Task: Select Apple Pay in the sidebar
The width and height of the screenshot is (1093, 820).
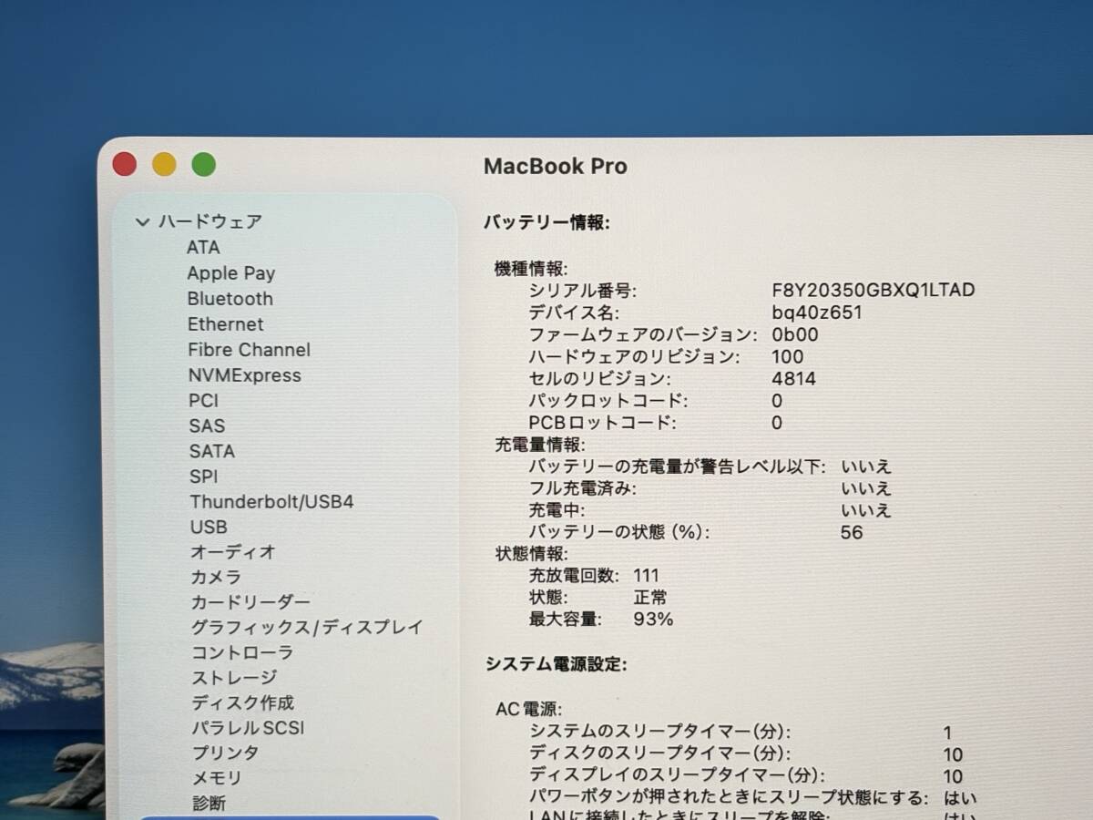Action: click(x=231, y=273)
